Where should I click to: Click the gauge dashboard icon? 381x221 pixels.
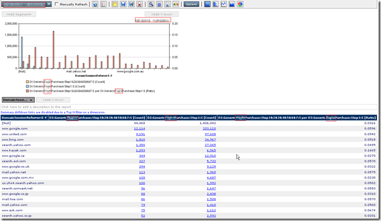coord(176,4)
